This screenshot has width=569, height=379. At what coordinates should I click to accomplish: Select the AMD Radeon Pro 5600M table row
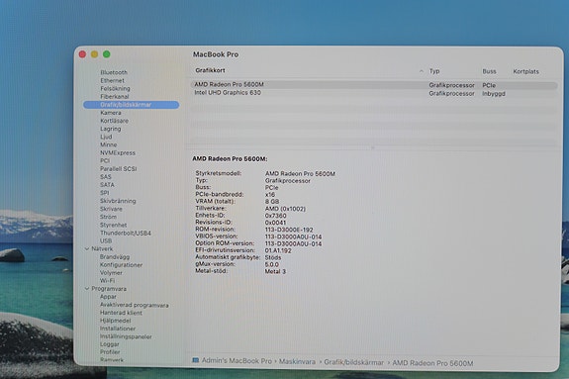(x=374, y=85)
